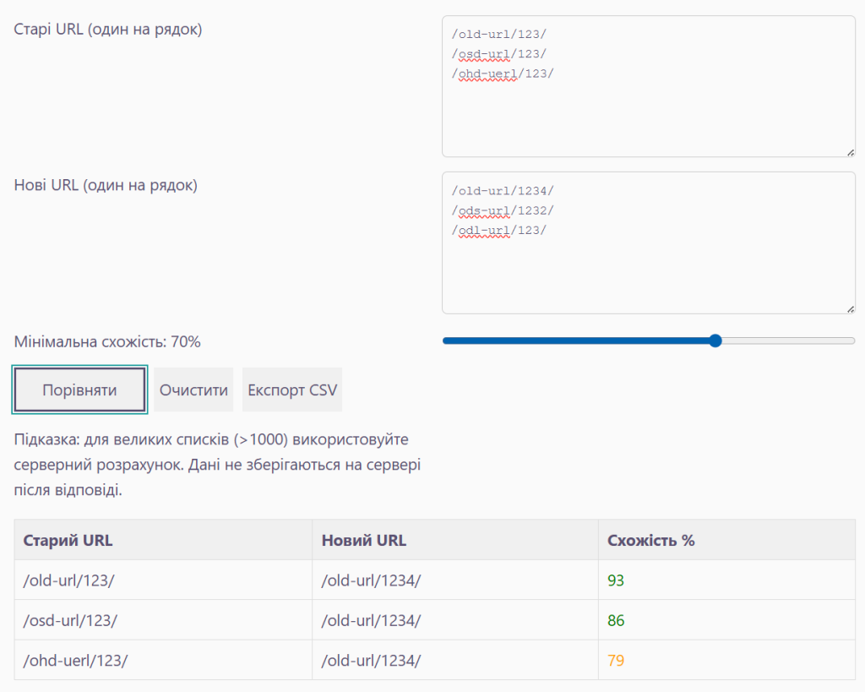The image size is (865, 692).
Task: Click the green 86 similarity value
Action: coord(616,620)
